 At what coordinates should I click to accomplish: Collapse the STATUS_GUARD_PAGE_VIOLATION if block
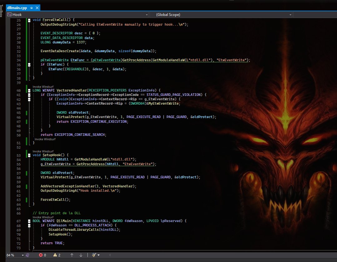pos(29,95)
